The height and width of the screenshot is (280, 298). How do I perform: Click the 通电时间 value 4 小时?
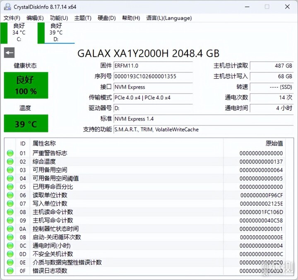click(x=272, y=109)
